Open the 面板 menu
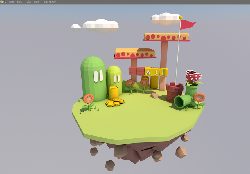The height and width of the screenshot is (174, 250). click(x=37, y=2)
